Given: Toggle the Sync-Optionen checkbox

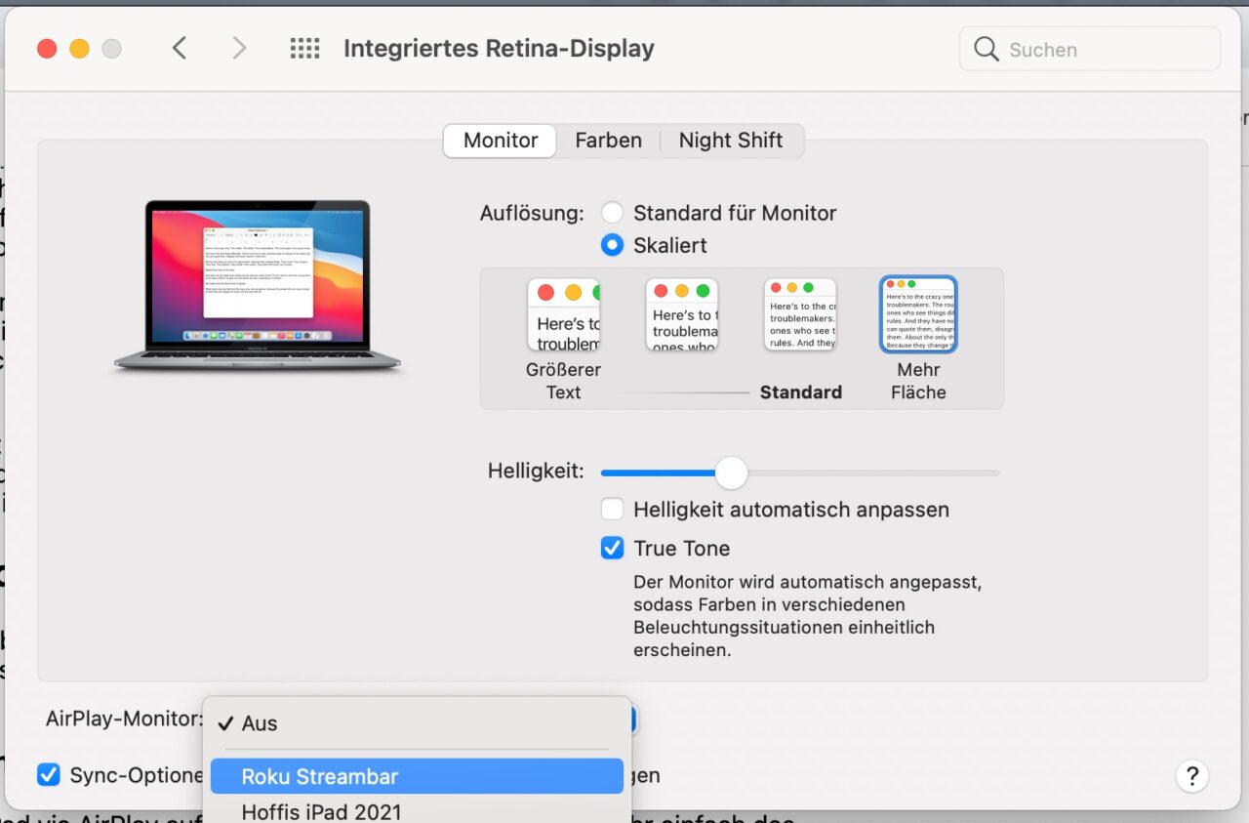Looking at the screenshot, I should [x=49, y=775].
